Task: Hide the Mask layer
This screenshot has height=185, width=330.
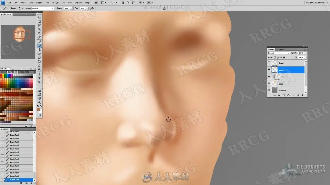Action: click(269, 84)
